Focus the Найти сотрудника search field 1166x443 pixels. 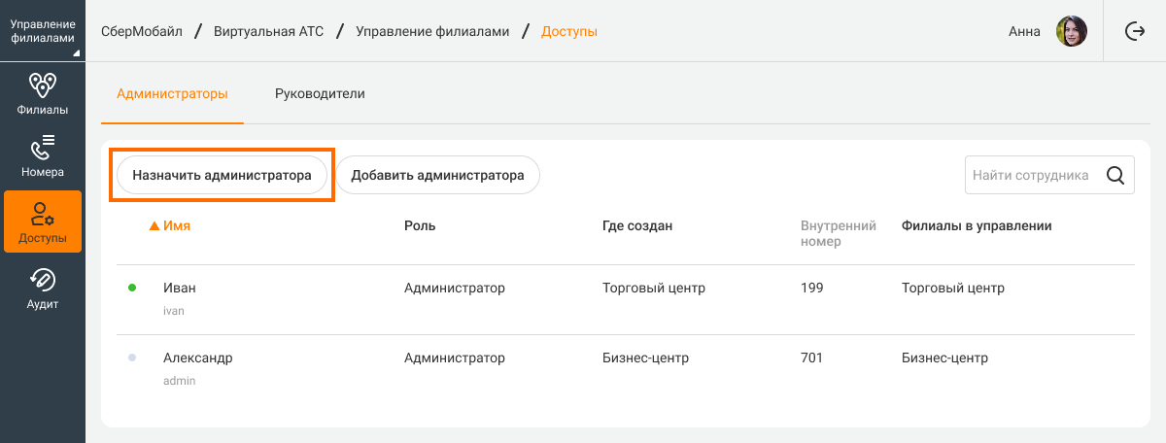pos(1032,176)
